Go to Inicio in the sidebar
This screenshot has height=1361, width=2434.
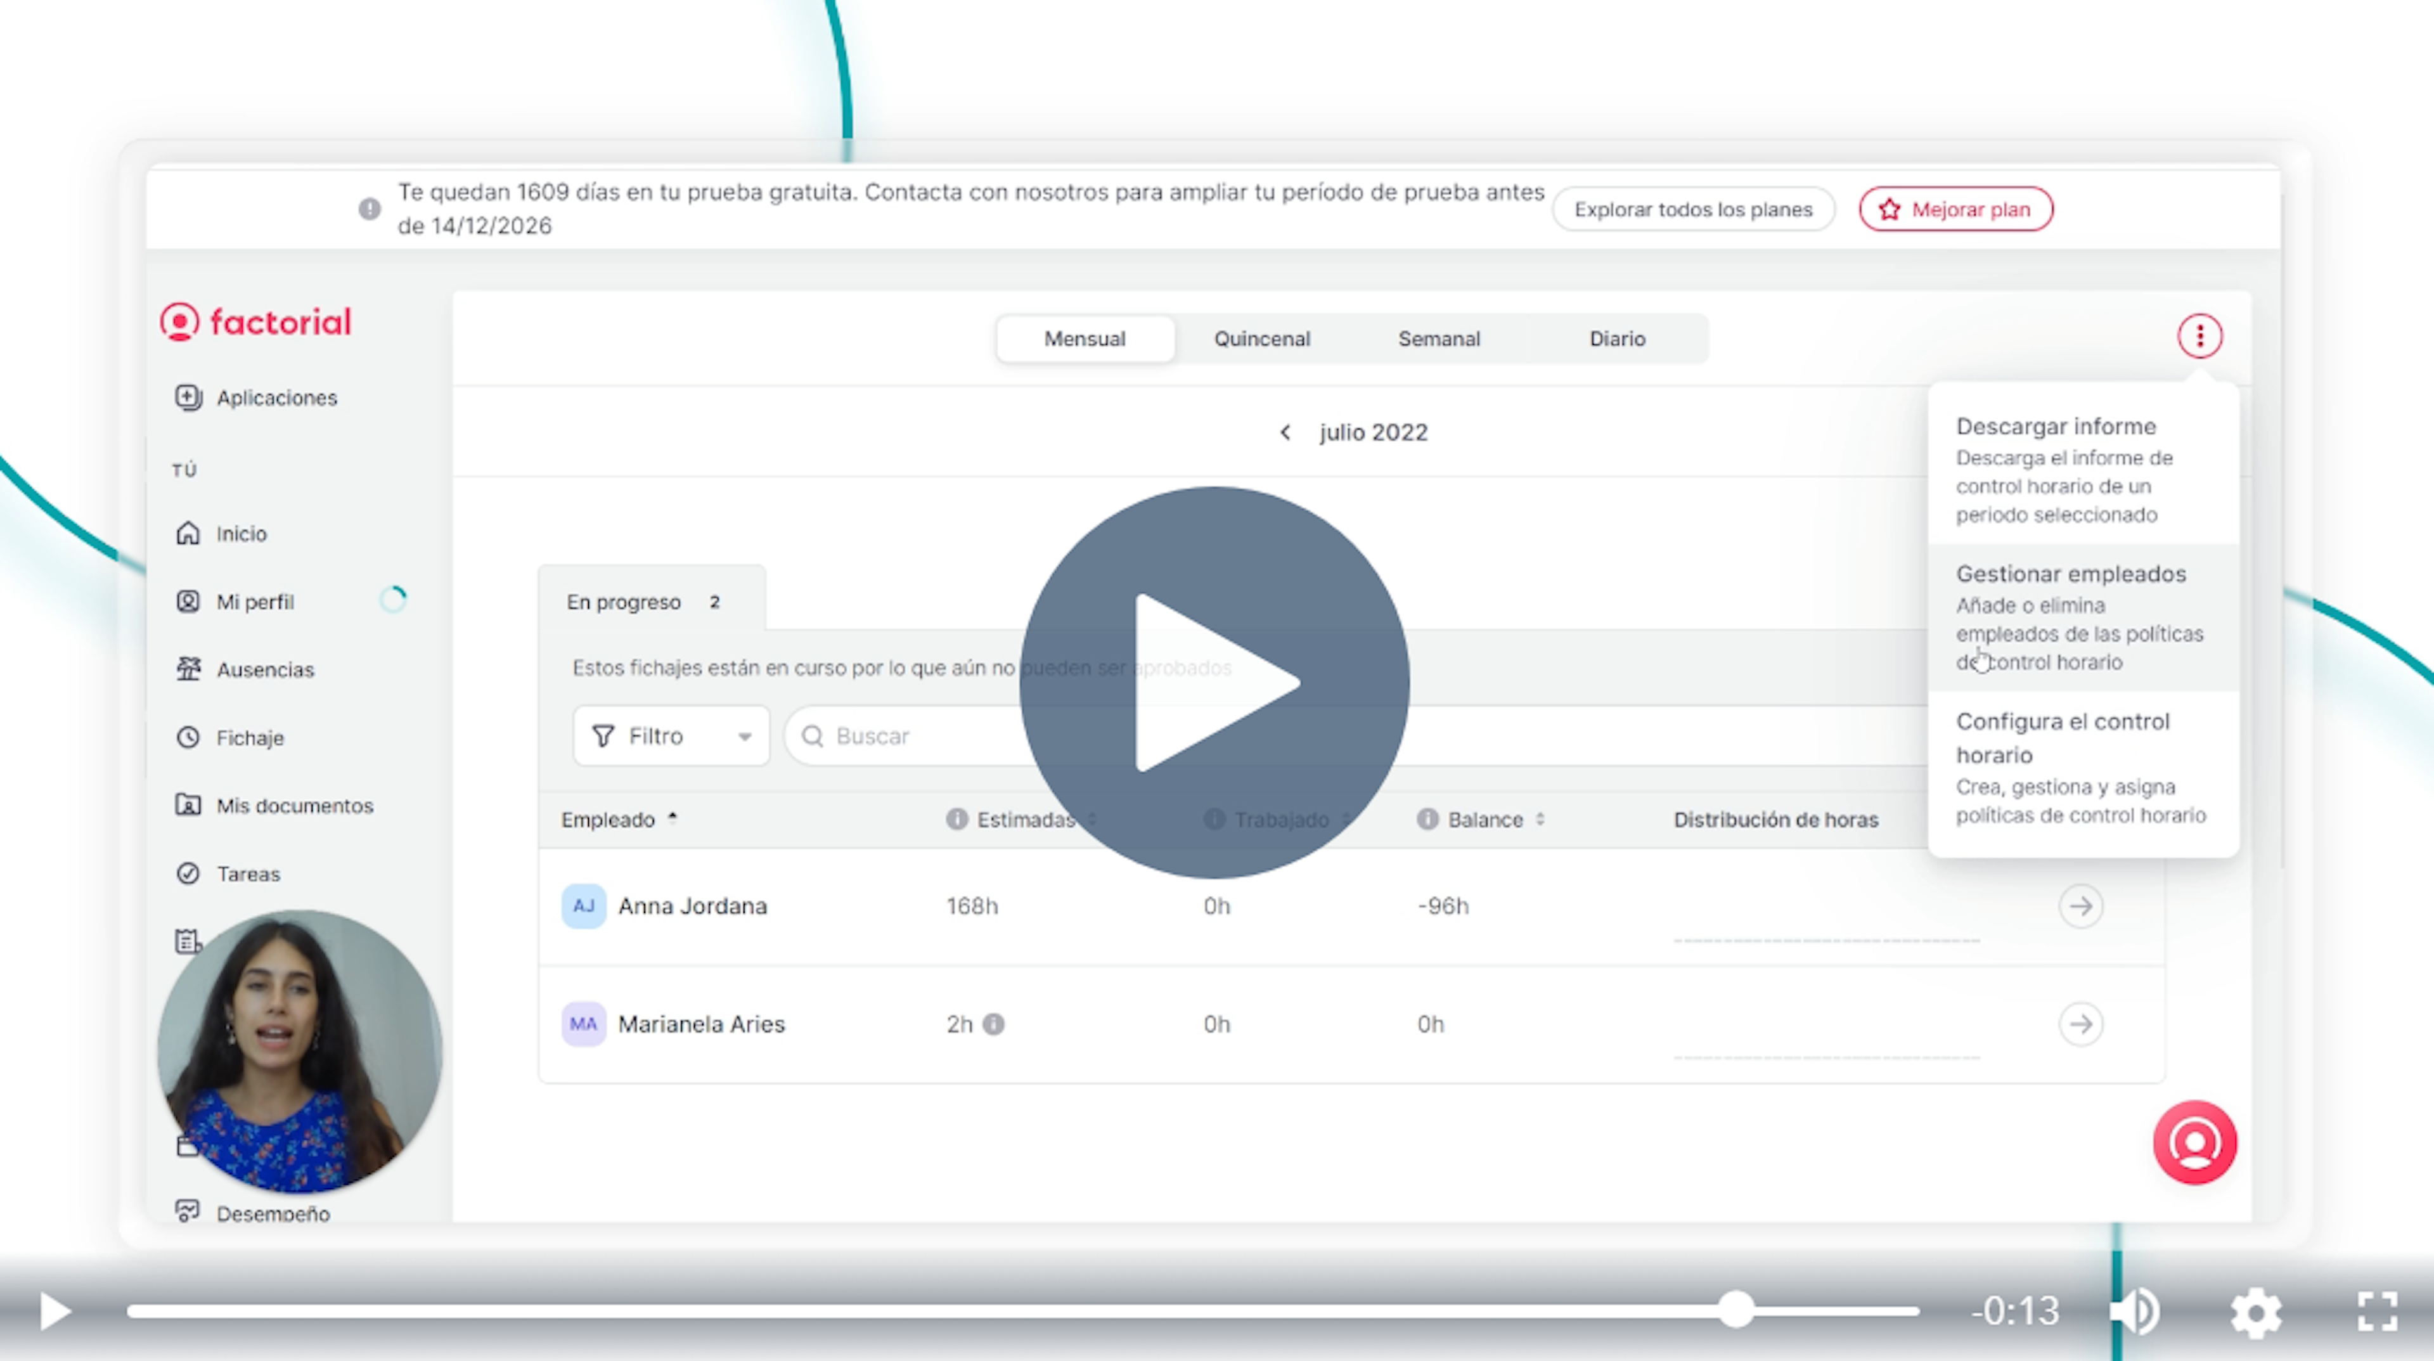(x=223, y=534)
